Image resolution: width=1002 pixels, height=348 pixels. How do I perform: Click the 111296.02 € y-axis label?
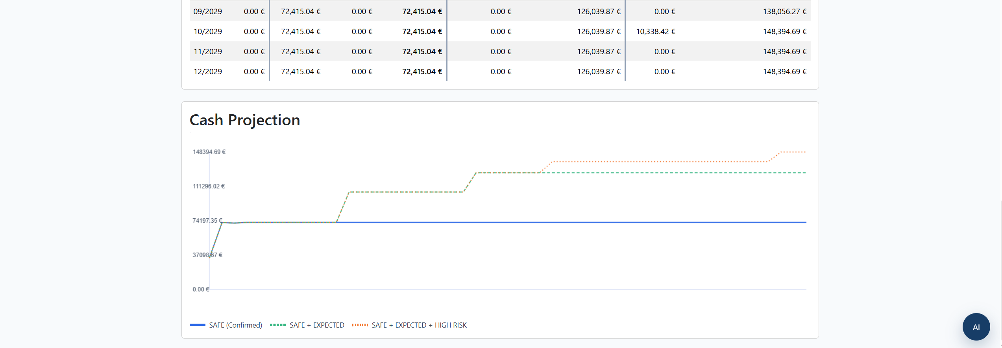point(209,186)
